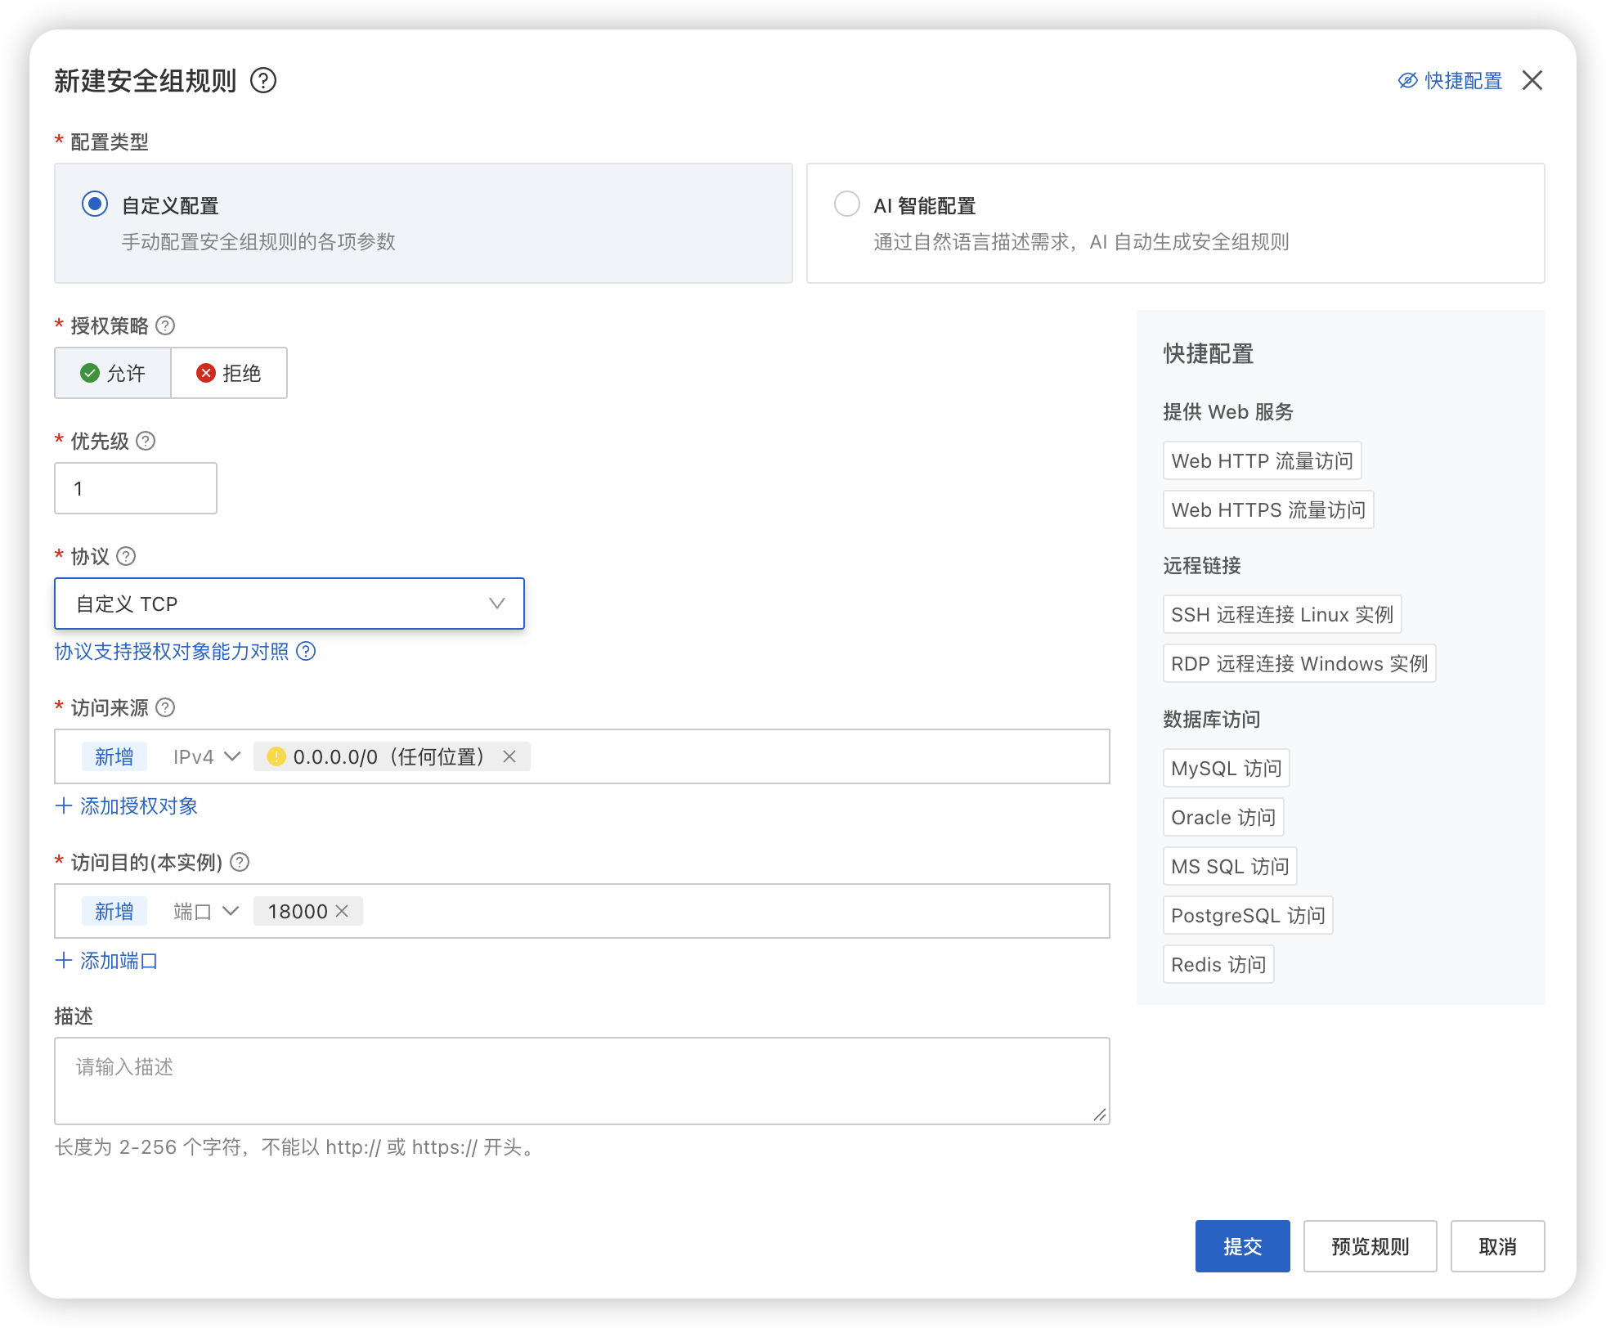Click the help icon next to 协议

pos(126,557)
